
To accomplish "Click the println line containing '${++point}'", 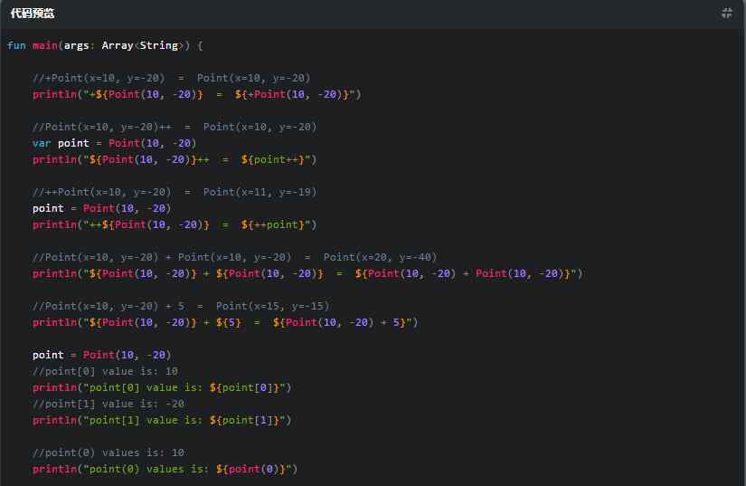I will point(175,224).
